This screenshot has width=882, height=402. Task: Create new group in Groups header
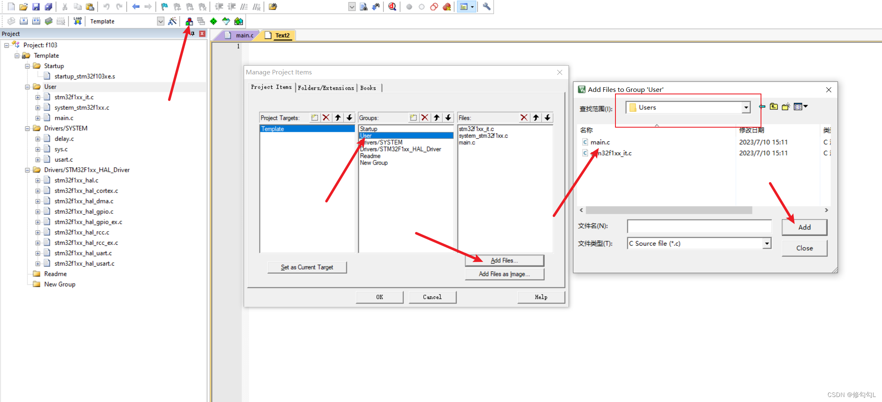[x=413, y=118]
